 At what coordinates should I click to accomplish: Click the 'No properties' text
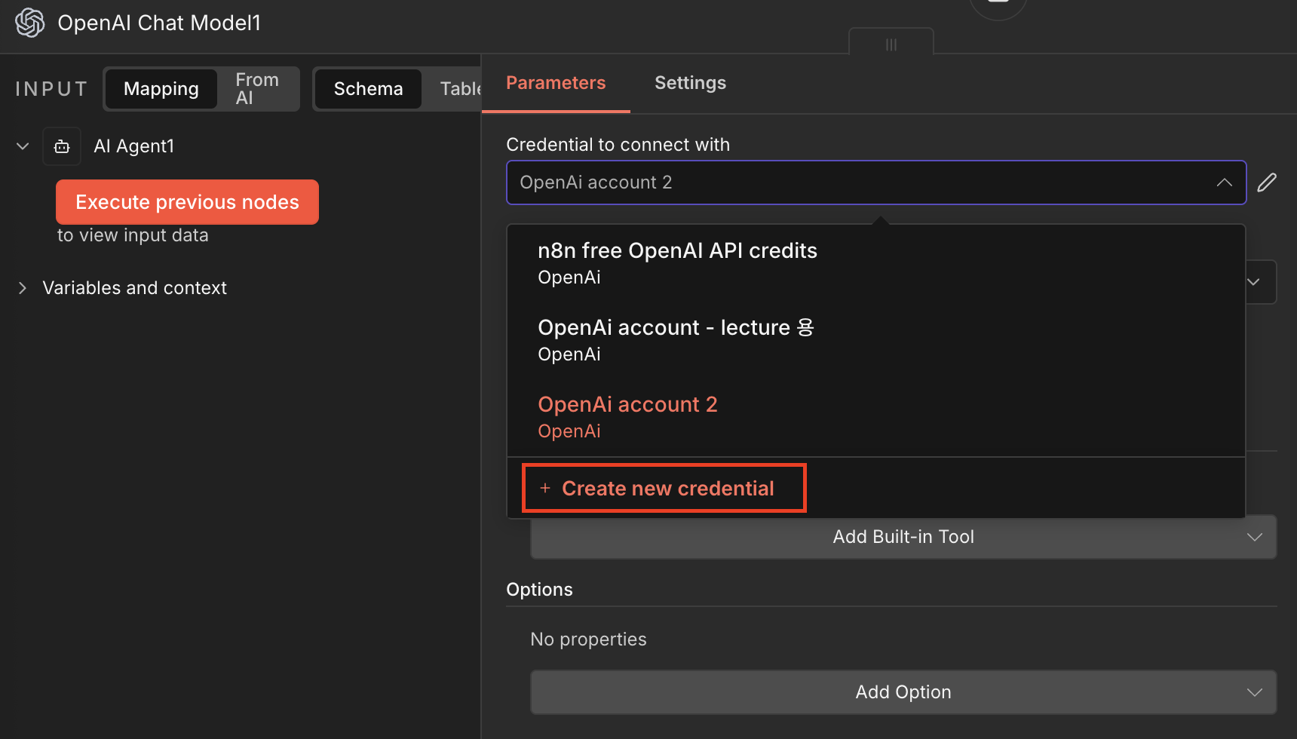point(588,639)
